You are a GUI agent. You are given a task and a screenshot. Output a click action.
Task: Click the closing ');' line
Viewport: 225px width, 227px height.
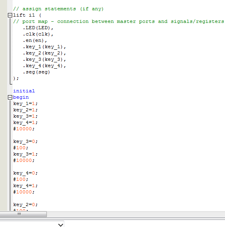coord(16,79)
